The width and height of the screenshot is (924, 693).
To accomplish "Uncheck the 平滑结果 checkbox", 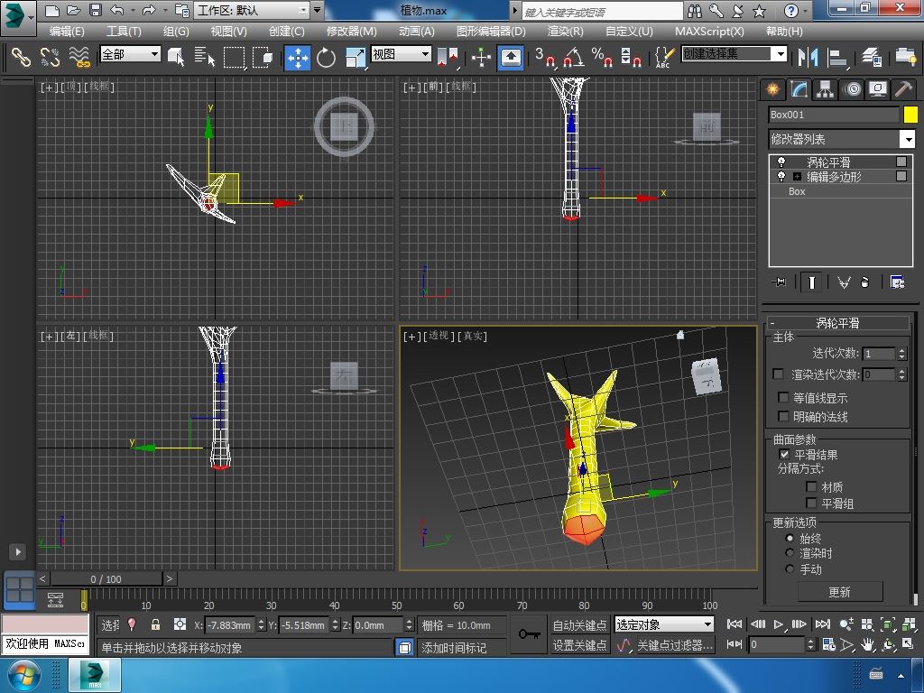I will coord(784,455).
